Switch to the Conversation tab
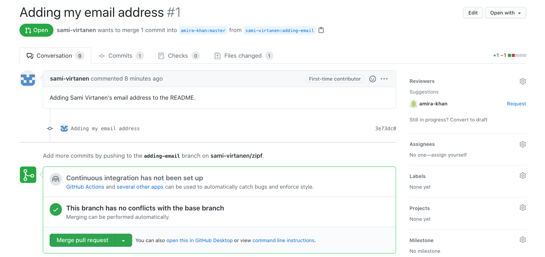545x257 pixels. 55,56
